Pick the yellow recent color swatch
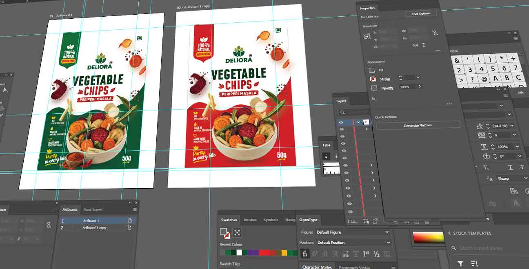Viewport: 529px width, 269px height. point(284,253)
